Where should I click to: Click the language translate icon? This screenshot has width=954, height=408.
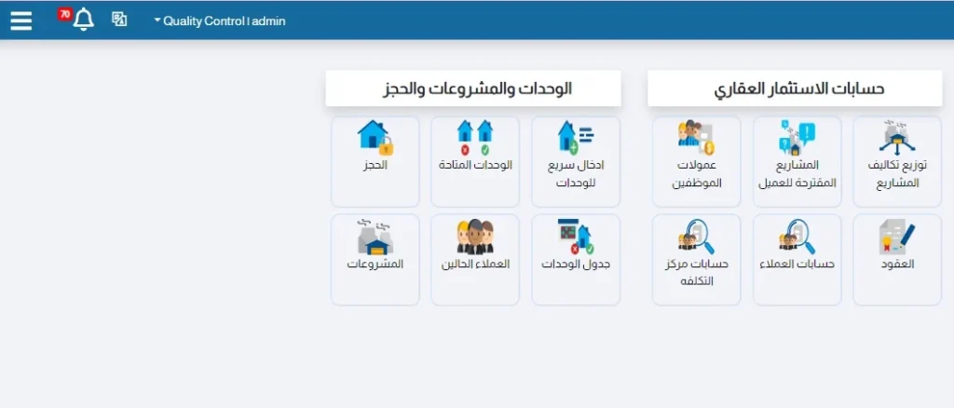point(119,20)
